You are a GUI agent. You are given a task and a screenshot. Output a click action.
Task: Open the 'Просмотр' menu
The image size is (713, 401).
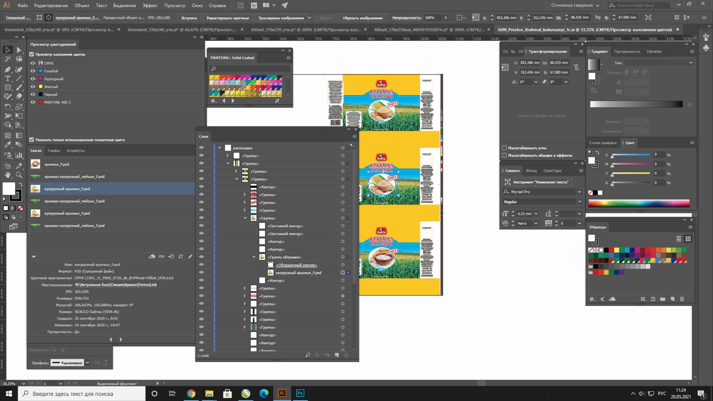pyautogui.click(x=175, y=6)
